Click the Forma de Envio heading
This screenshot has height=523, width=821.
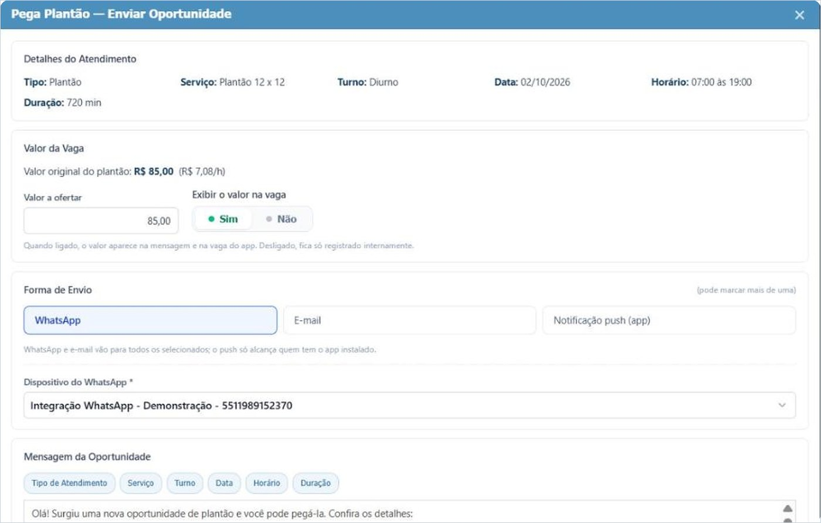tap(58, 290)
